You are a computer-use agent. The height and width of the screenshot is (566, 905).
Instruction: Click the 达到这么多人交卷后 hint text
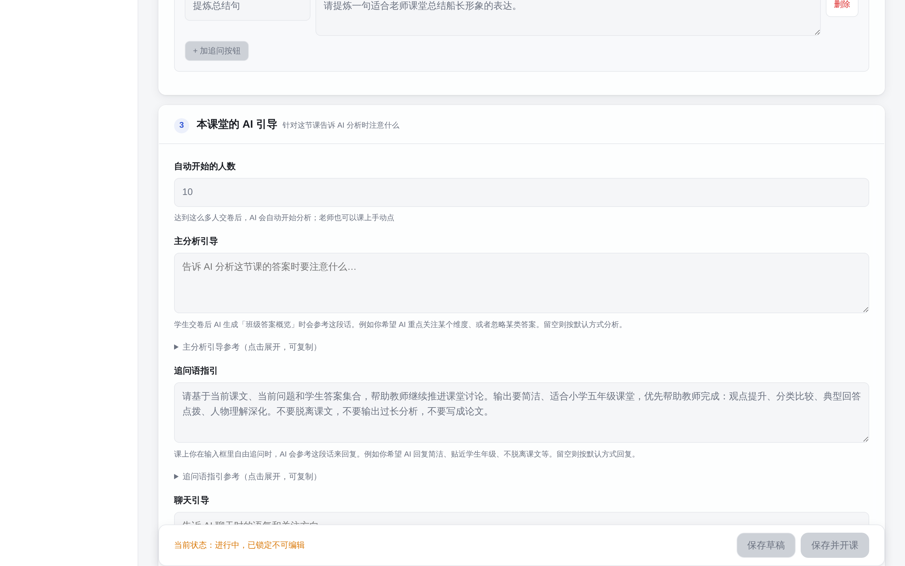pos(284,218)
